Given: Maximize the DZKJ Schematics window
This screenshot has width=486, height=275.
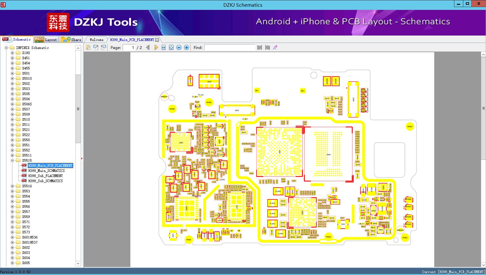Looking at the screenshot, I should [467, 4].
